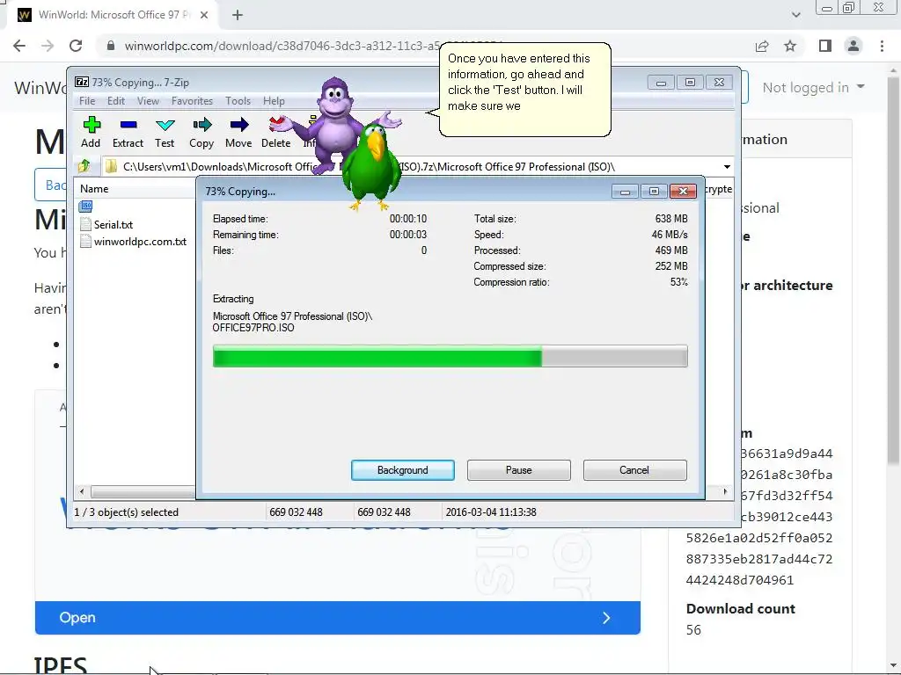Open Not logged in dropdown
Image resolution: width=901 pixels, height=675 pixels.
coord(813,87)
